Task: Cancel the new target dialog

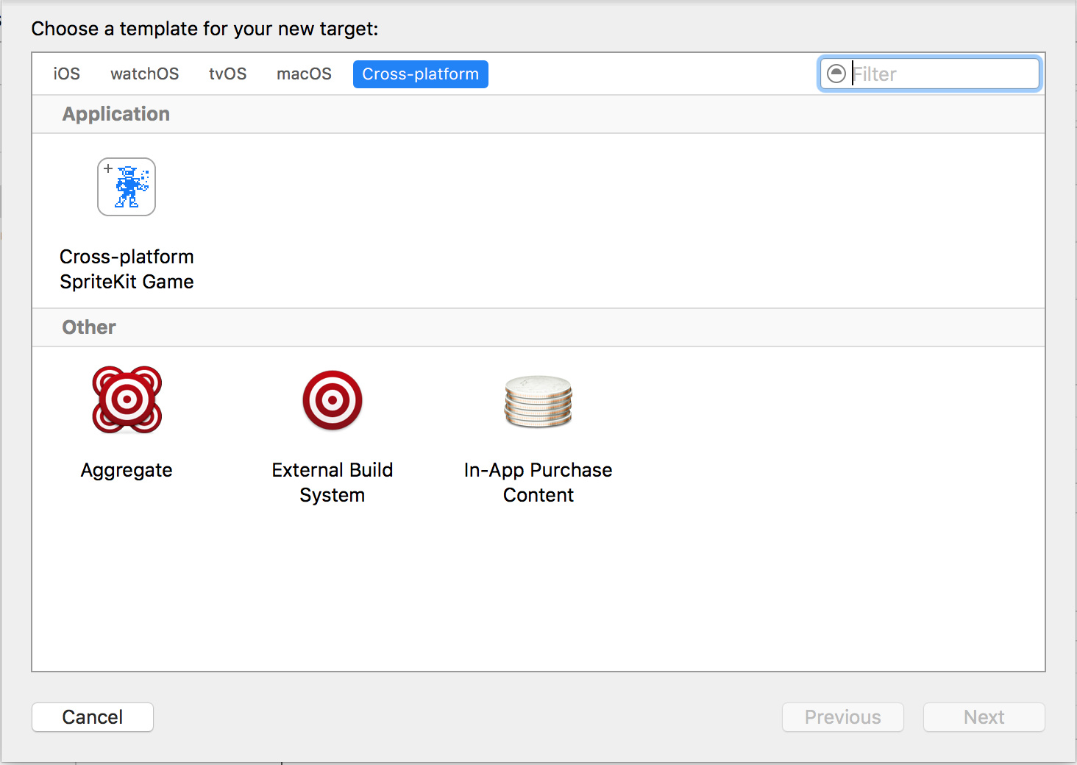Action: [x=93, y=717]
